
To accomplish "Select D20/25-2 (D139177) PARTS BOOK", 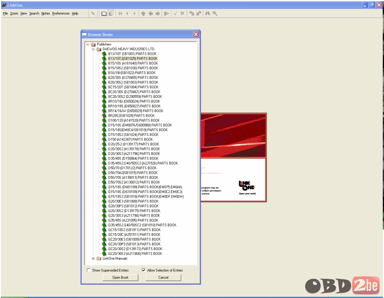I will (134, 144).
